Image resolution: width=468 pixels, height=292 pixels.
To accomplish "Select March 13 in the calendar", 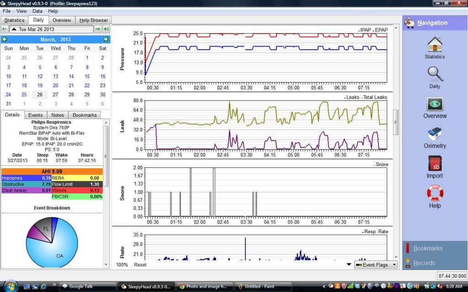I will pyautogui.click(x=55, y=76).
